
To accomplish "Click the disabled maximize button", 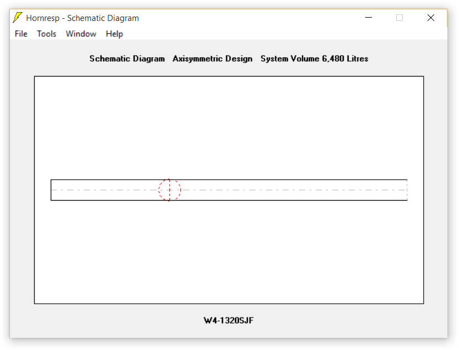I will click(x=399, y=18).
